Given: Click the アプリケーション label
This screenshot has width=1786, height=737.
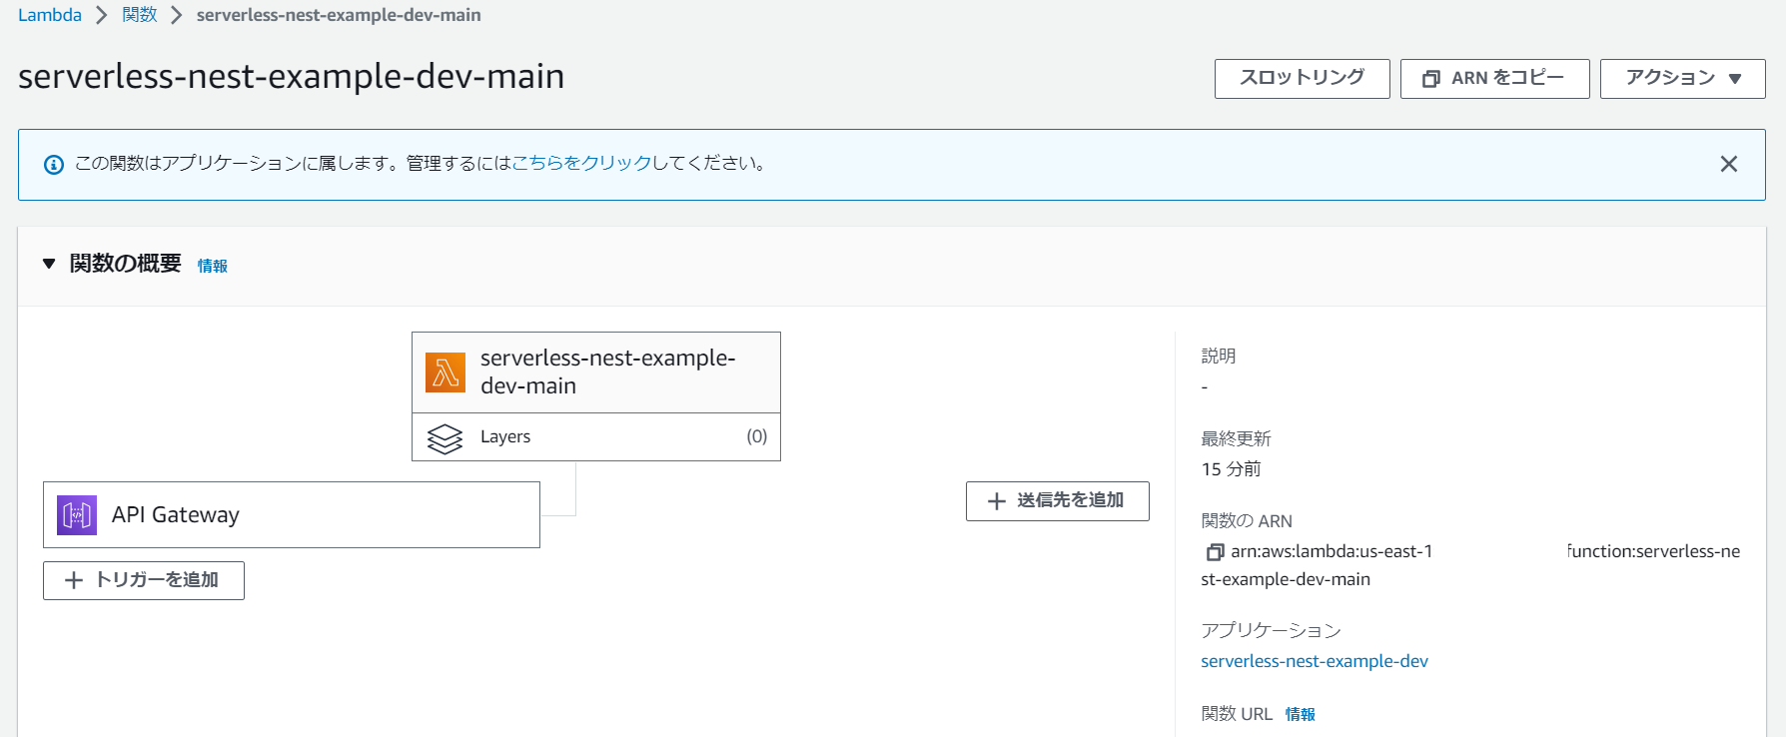Looking at the screenshot, I should (x=1271, y=630).
